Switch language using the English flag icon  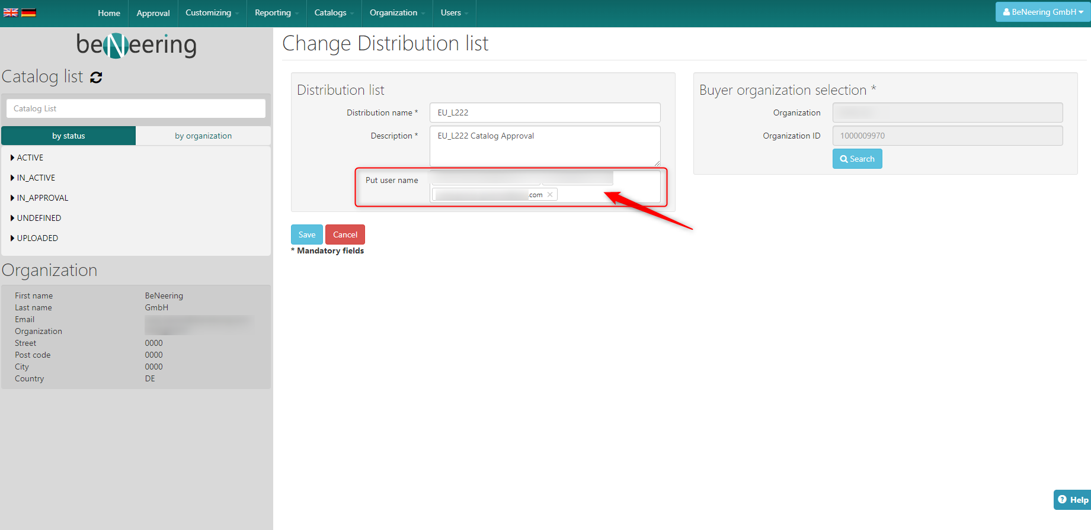[11, 12]
